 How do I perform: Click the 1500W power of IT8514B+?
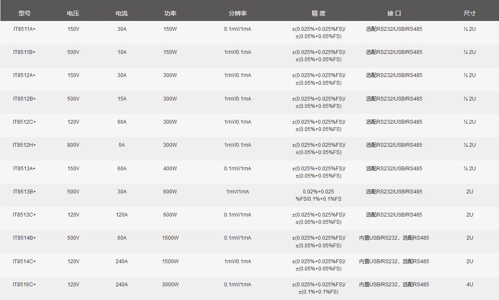click(x=170, y=238)
